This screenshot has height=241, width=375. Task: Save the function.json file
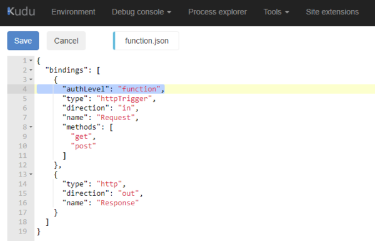pyautogui.click(x=23, y=41)
